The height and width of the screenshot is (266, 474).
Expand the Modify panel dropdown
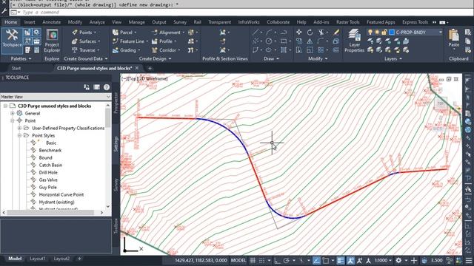tap(318, 59)
